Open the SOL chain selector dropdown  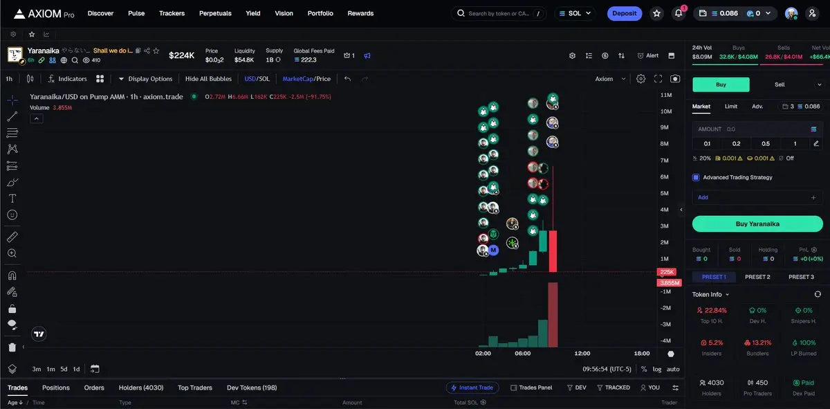pyautogui.click(x=574, y=13)
